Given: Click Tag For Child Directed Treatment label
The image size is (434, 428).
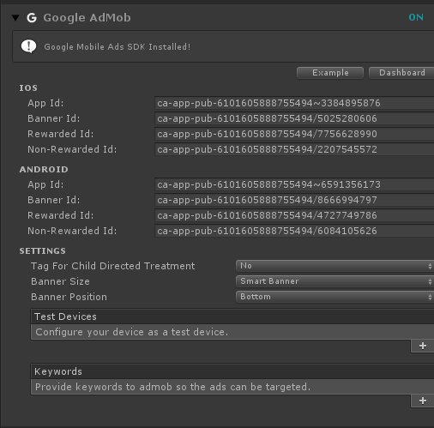Looking at the screenshot, I should (113, 266).
